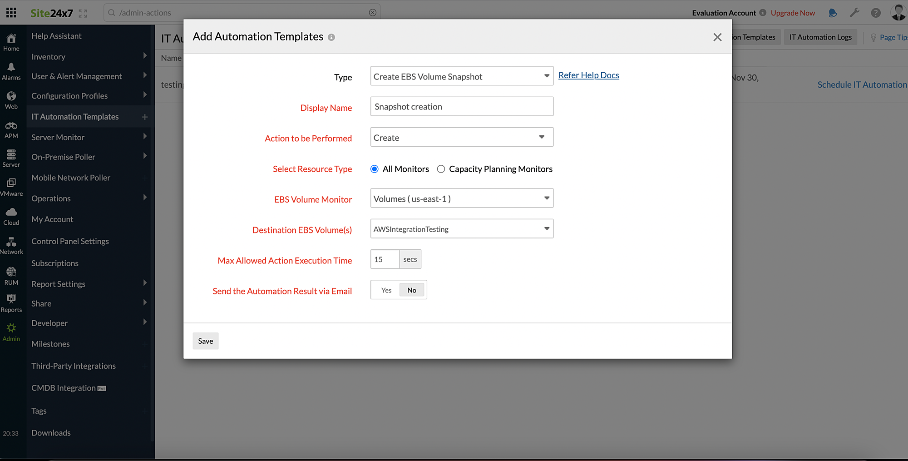This screenshot has width=908, height=461.
Task: Open the Home section in the sidebar
Action: click(11, 41)
